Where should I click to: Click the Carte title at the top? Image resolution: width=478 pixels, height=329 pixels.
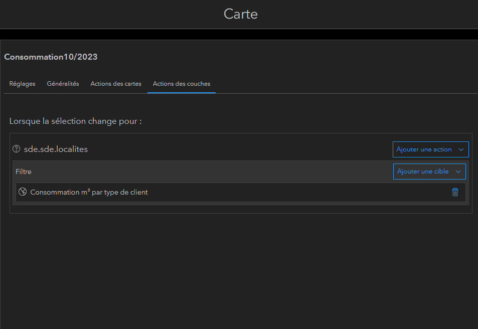point(240,14)
